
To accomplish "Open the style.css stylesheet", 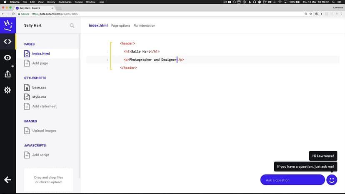I will click(39, 97).
